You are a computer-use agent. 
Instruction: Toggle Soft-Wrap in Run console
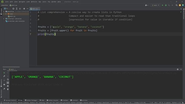point(8,79)
